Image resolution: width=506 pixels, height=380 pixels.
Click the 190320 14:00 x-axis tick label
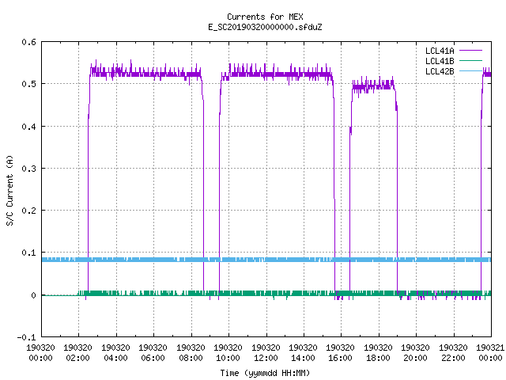(303, 353)
